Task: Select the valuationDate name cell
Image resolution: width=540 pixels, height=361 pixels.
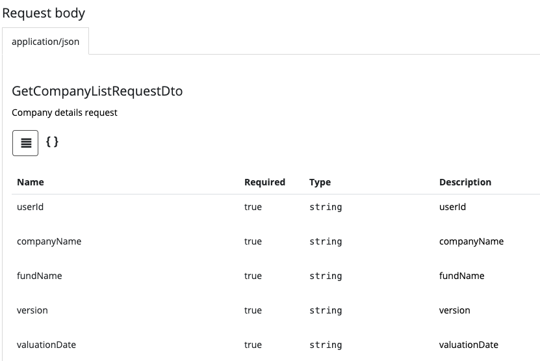Action: coord(46,345)
